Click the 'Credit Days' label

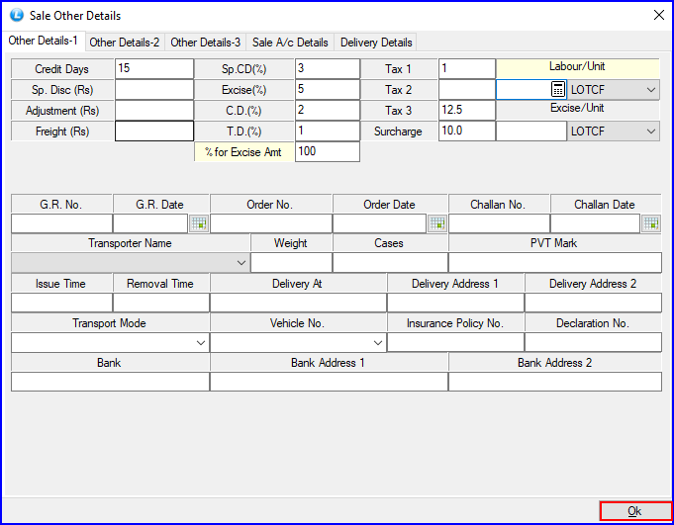[x=62, y=69]
